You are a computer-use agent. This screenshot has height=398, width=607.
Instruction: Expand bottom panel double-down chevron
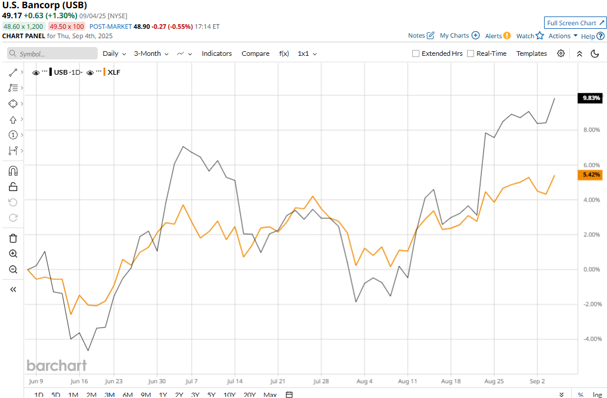[561, 394]
